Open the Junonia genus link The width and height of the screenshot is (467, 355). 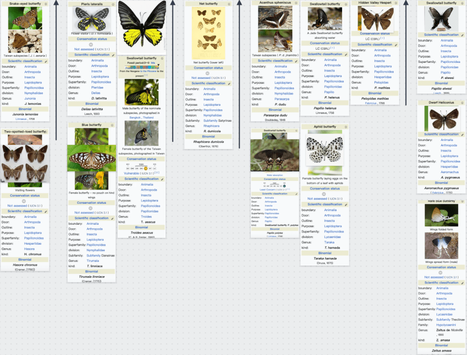click(30, 98)
